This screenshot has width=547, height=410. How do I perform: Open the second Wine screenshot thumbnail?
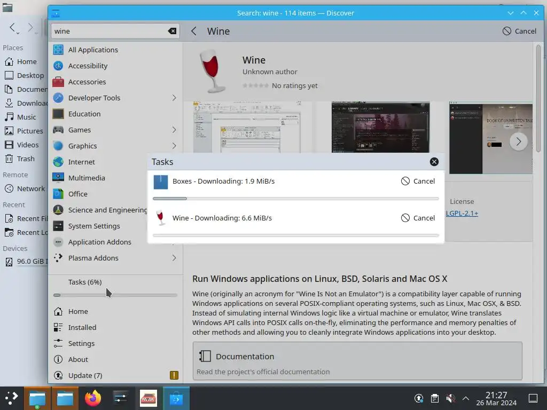[380, 127]
